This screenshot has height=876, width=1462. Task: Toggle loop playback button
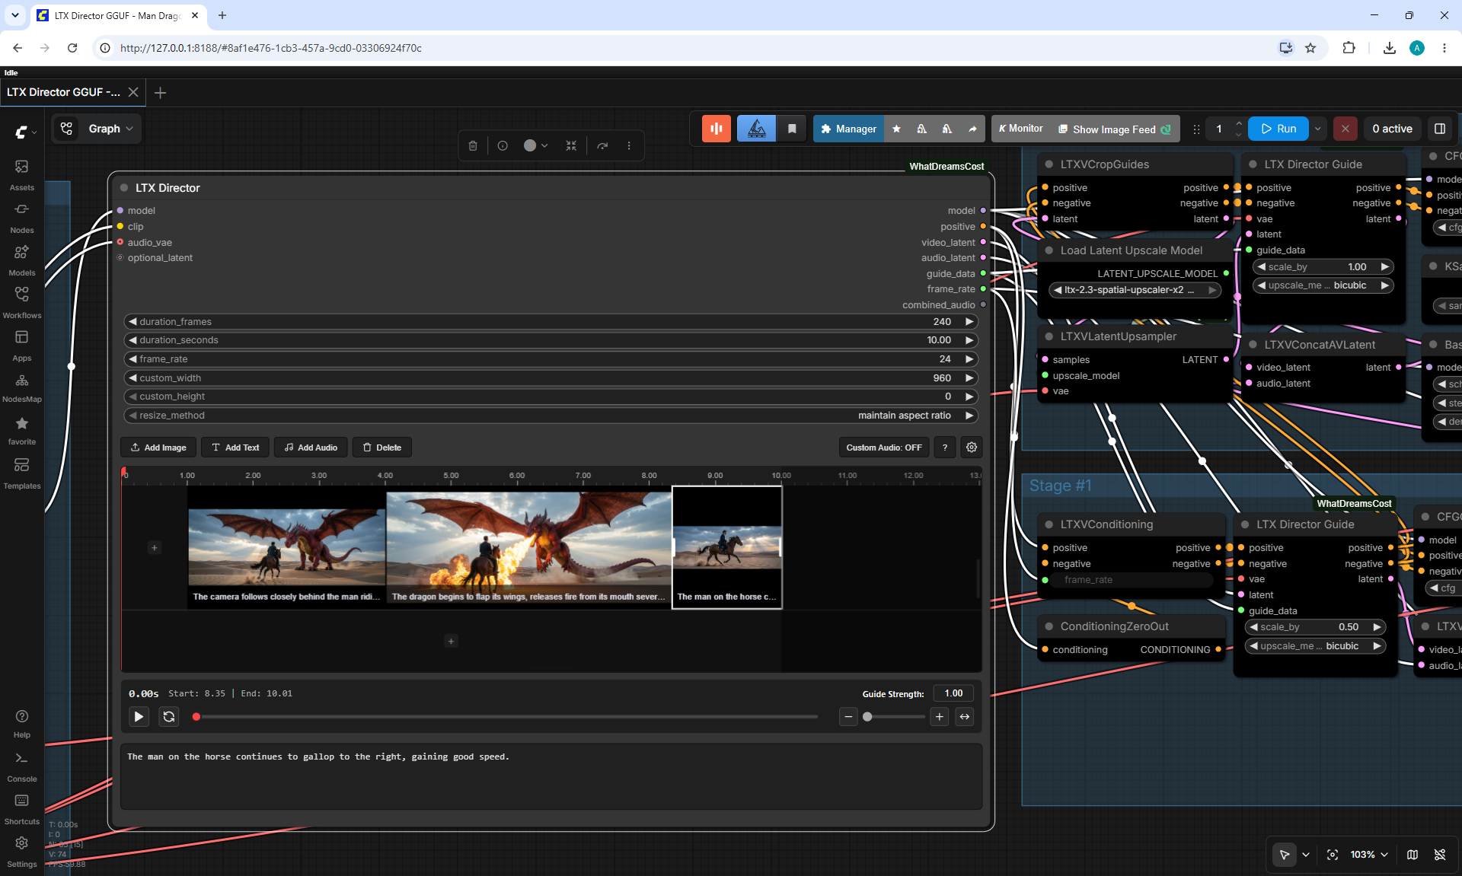pyautogui.click(x=169, y=716)
